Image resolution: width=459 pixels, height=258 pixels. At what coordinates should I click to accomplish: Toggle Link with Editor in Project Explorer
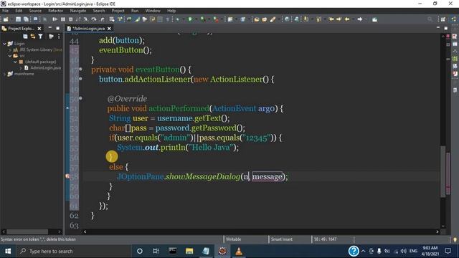[33, 37]
